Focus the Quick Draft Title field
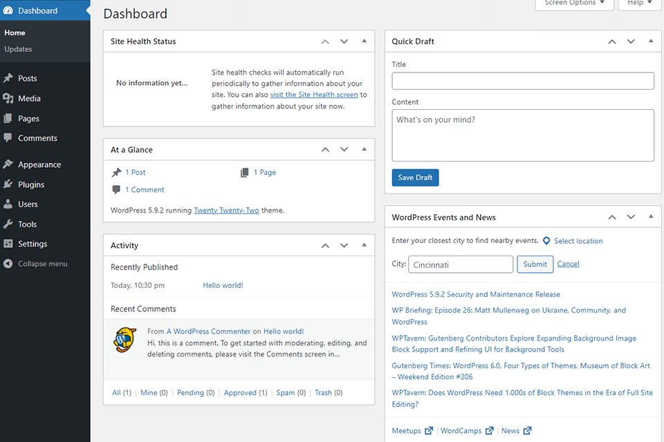This screenshot has width=664, height=442. point(522,81)
